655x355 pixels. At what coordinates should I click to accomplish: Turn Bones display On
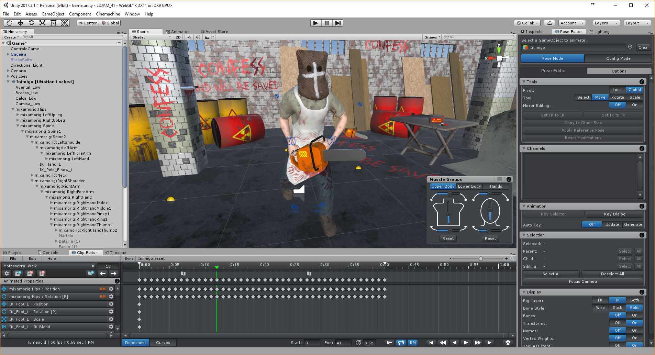[634, 315]
